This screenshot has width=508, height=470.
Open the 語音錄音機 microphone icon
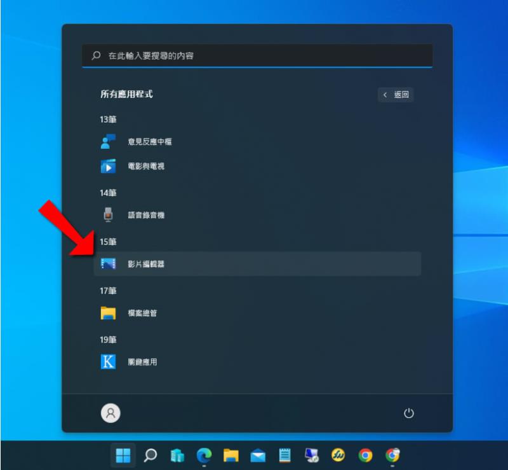(108, 215)
